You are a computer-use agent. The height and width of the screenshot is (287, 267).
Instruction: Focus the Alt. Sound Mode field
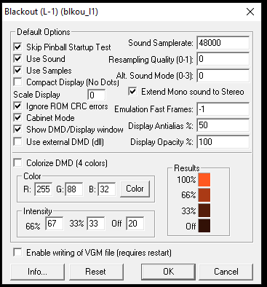click(223, 76)
